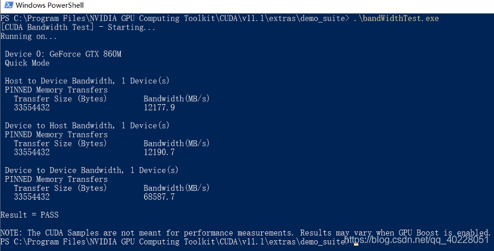Click the blinking cursor at the prompt
Viewport: 494px width, 251px height.
point(356,244)
